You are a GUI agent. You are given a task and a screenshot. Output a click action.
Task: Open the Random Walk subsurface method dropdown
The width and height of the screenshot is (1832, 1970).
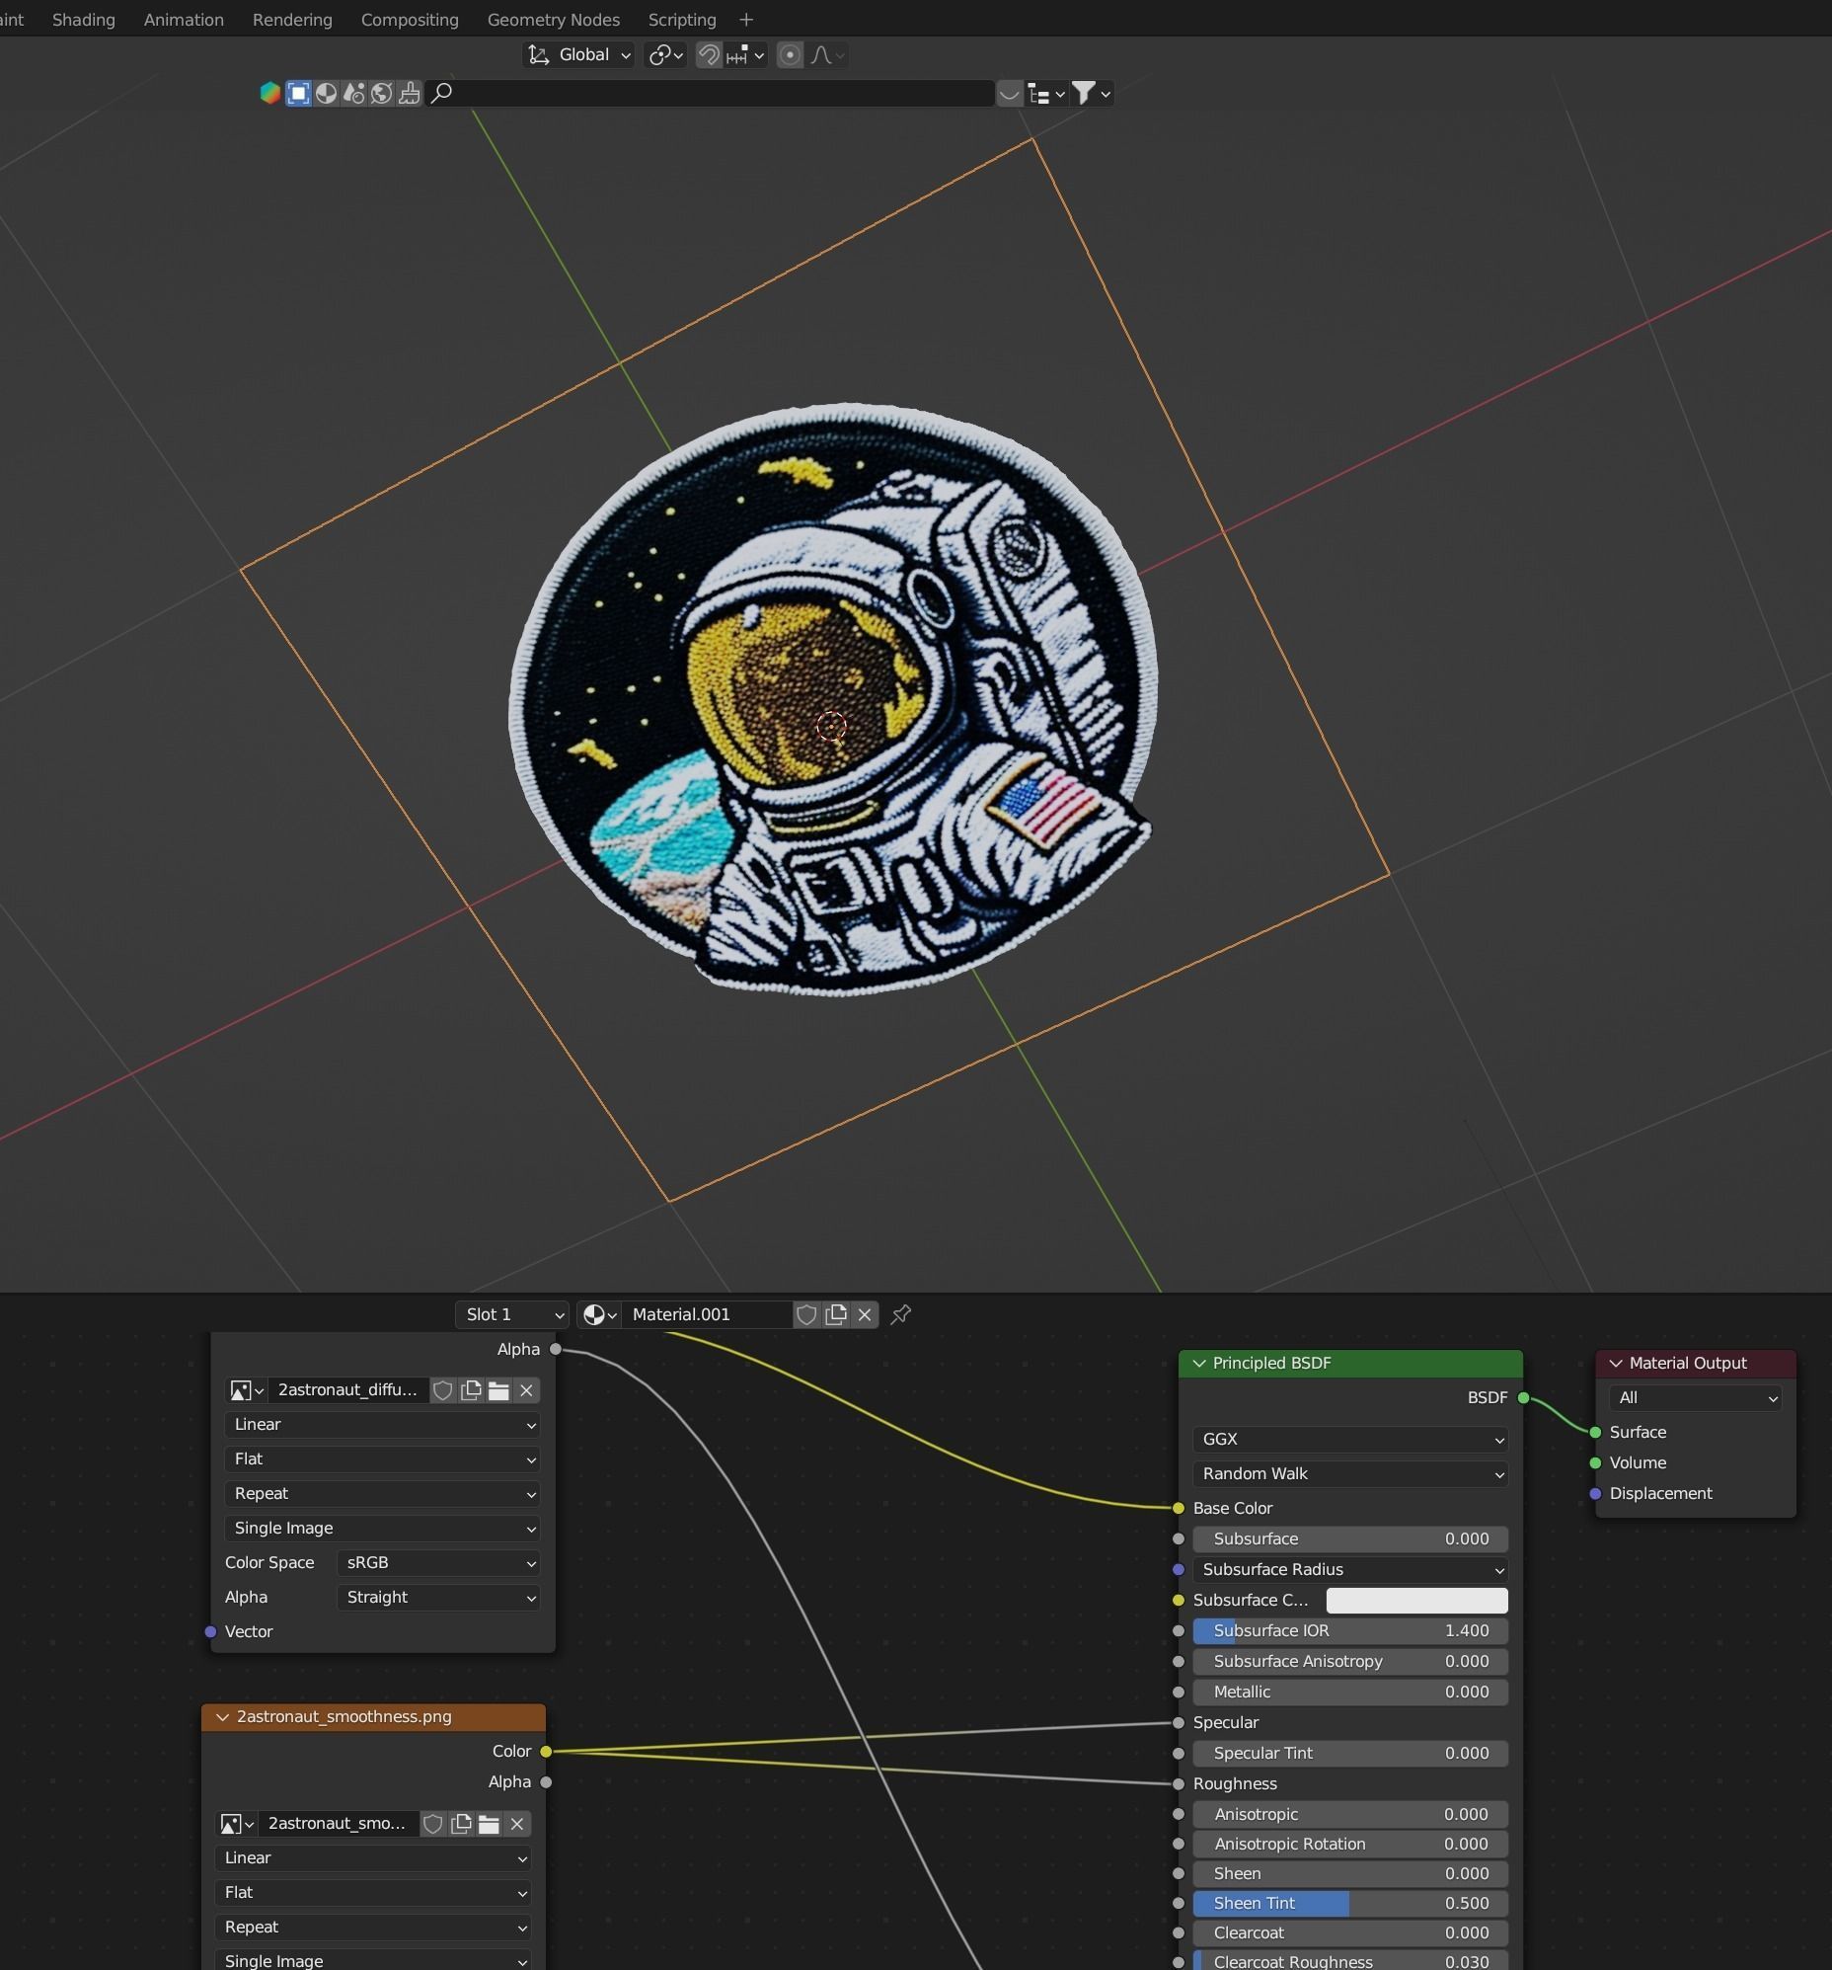(1350, 1474)
